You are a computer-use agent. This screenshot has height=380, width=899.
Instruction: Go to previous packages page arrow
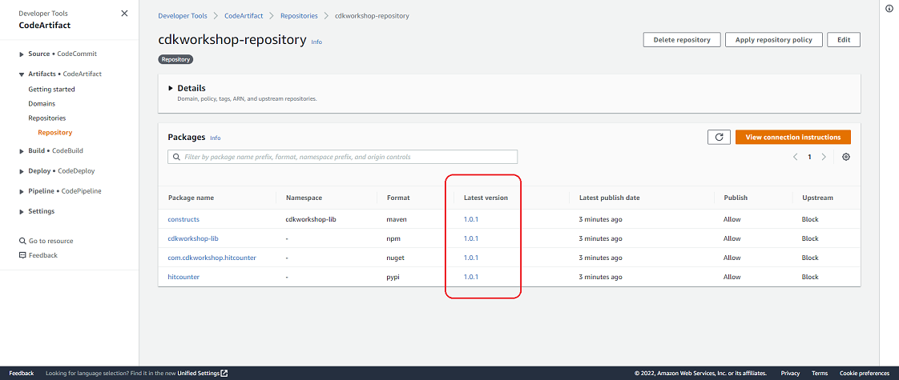[x=795, y=157]
